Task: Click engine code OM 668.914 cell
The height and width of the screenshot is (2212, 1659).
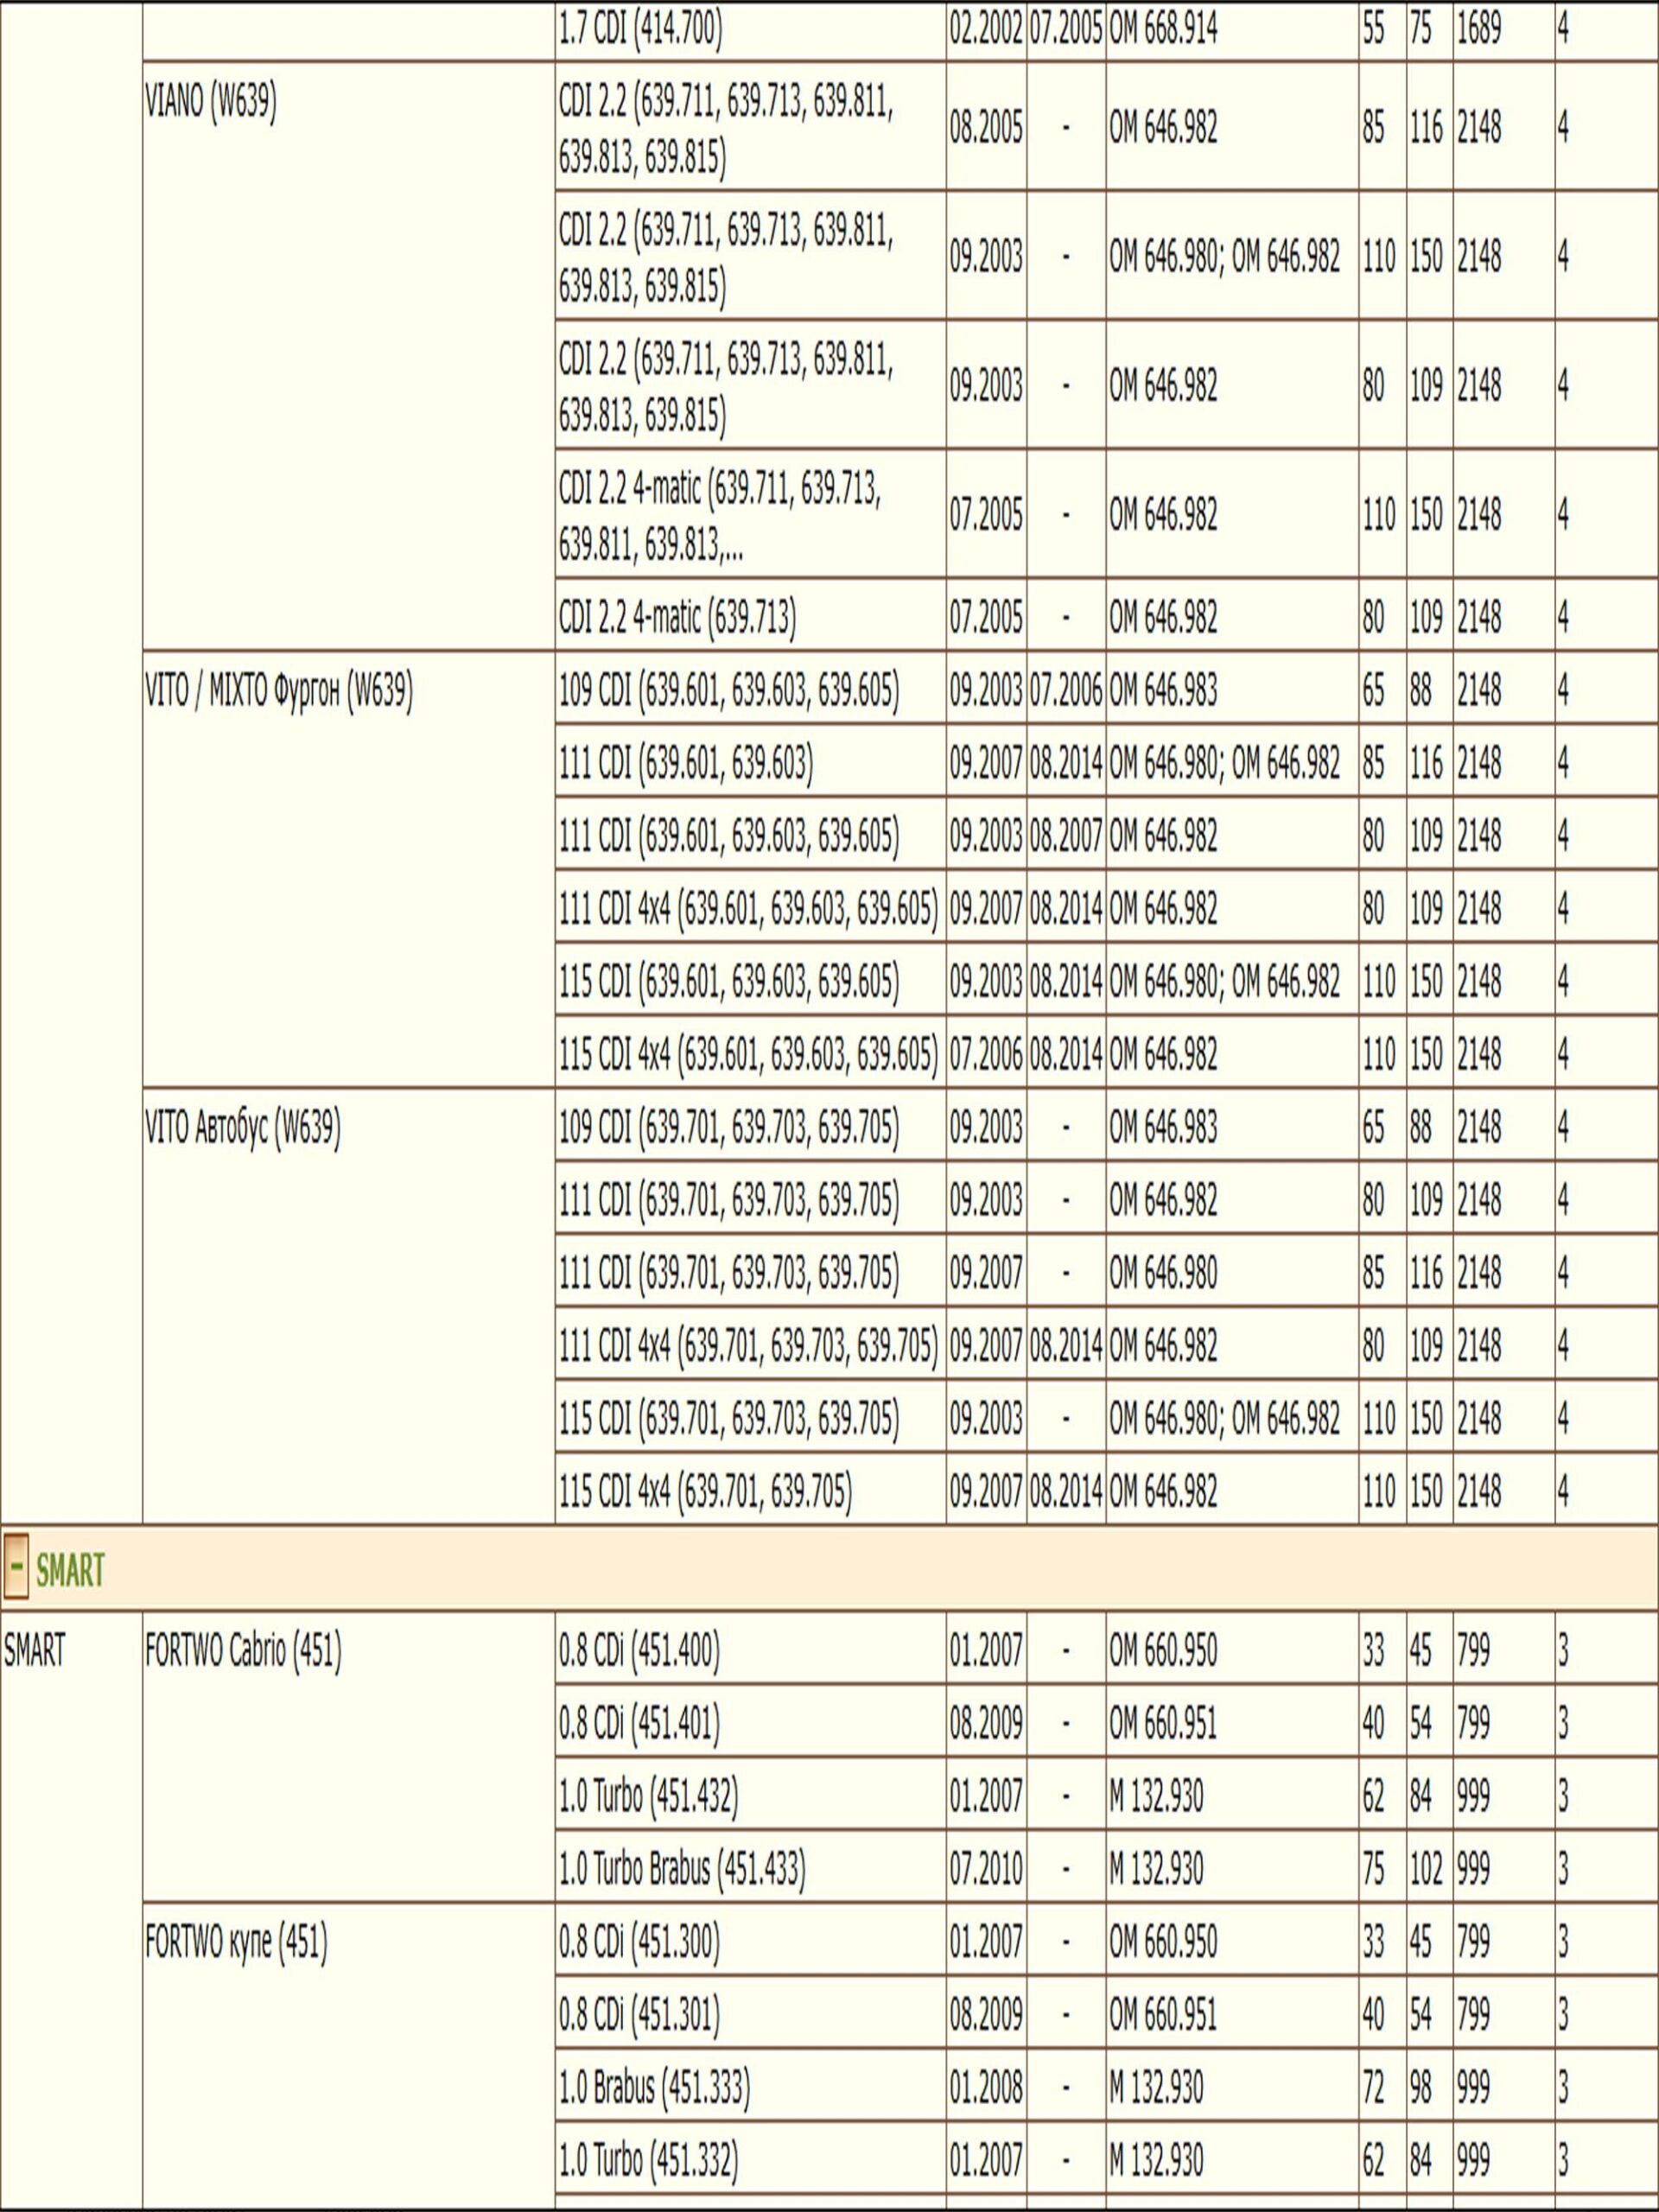Action: tap(1163, 31)
